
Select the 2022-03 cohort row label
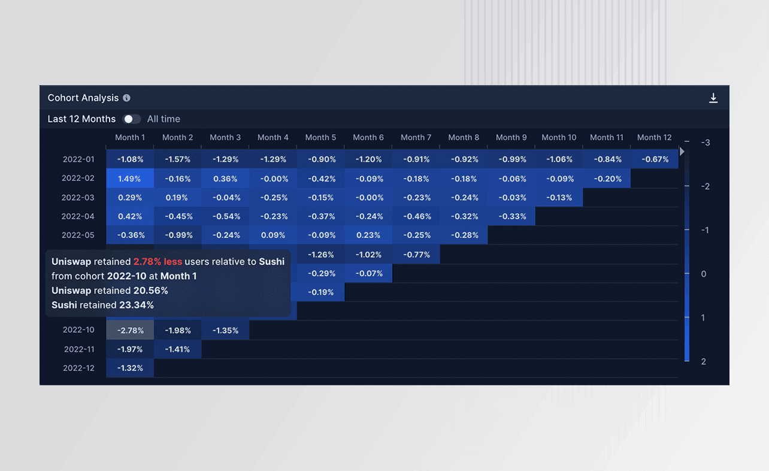point(78,197)
